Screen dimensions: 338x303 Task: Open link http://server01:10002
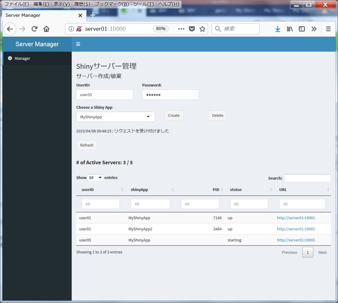(296, 229)
